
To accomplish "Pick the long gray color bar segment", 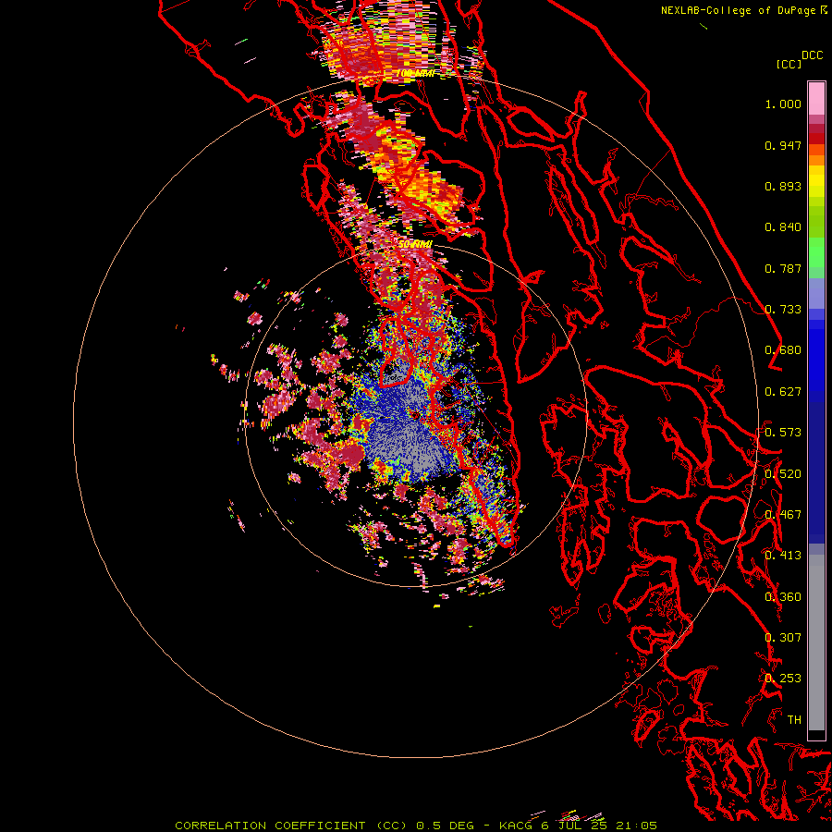I will pos(816,642).
